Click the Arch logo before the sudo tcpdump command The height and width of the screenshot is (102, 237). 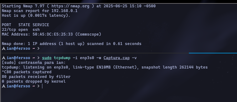(4, 58)
